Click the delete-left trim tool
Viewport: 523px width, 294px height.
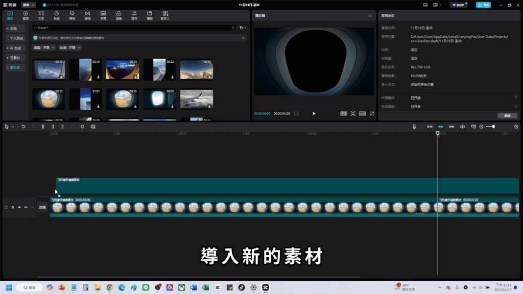(x=53, y=127)
